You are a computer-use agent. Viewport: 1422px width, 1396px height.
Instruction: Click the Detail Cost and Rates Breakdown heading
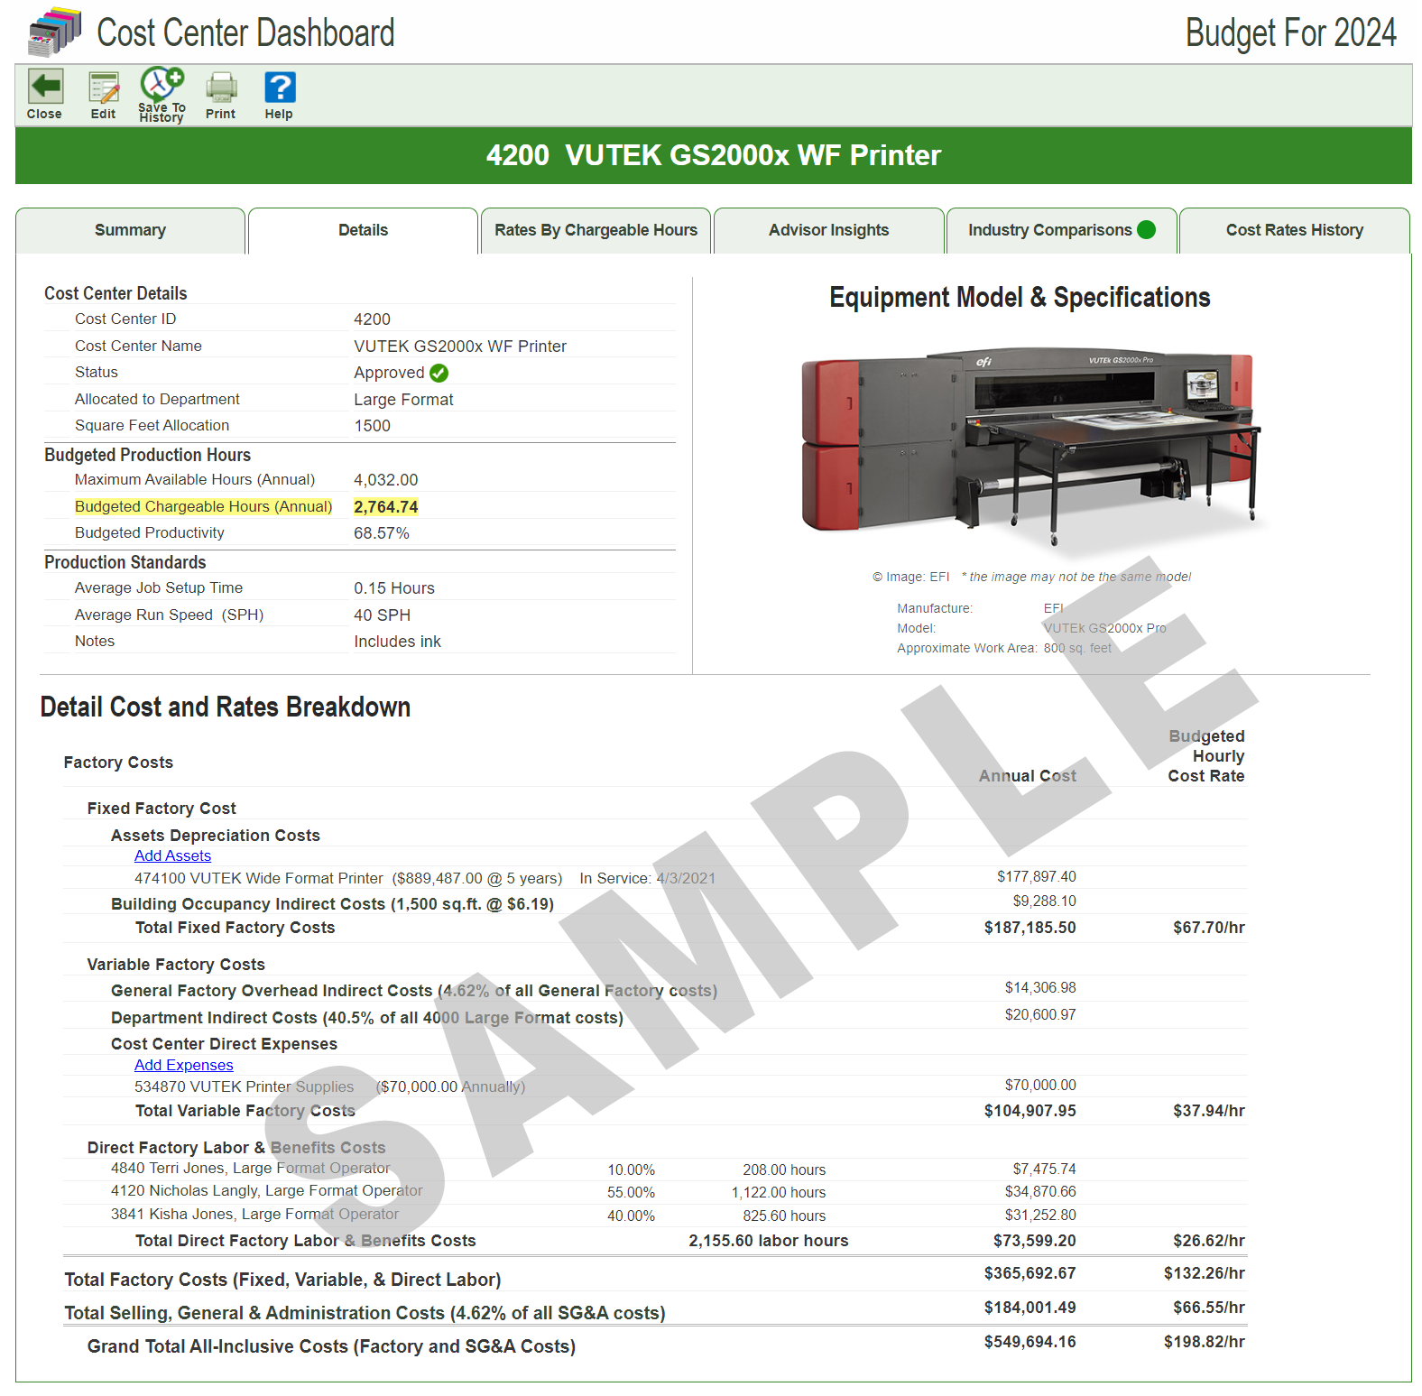(226, 707)
